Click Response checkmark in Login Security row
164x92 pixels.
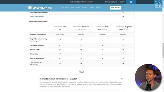123,64
